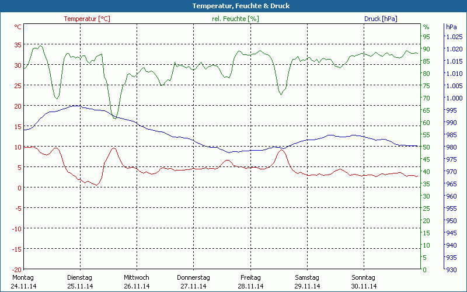Click the '°C' unit label on temperature axis
Viewport: 467px width, 292px height.
click(x=18, y=27)
